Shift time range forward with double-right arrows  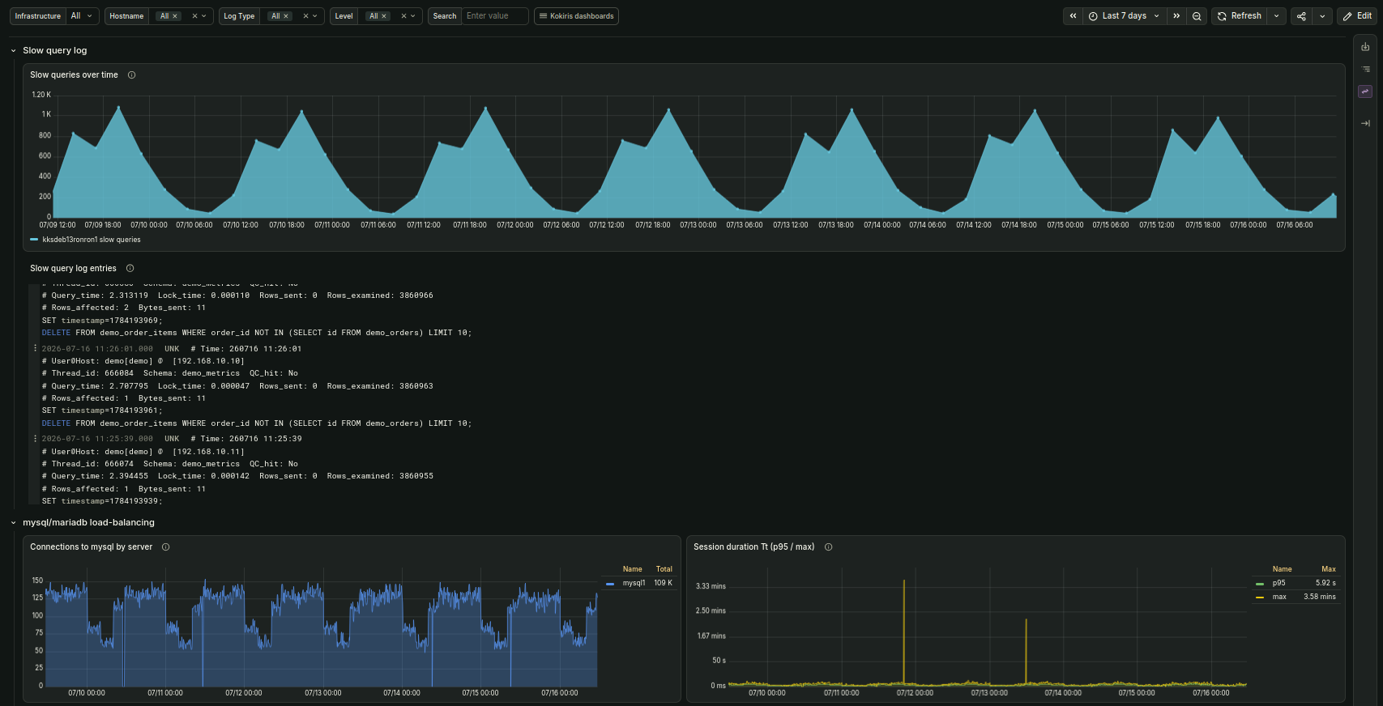[1176, 16]
